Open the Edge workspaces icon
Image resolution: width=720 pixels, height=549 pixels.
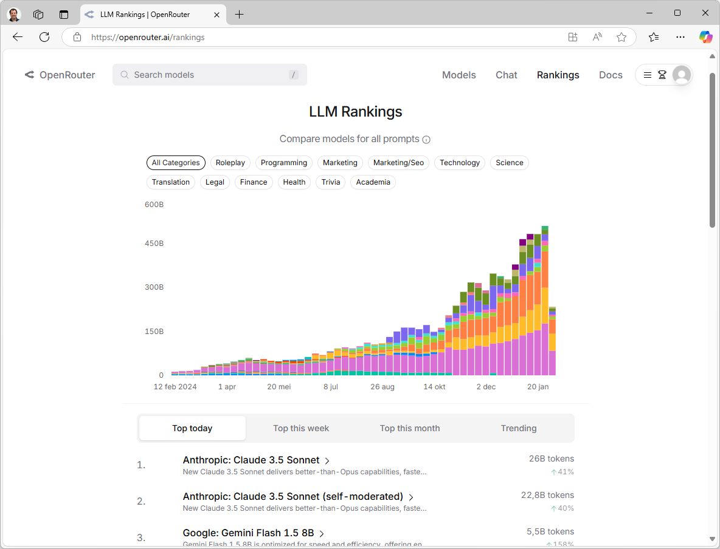[x=38, y=15]
